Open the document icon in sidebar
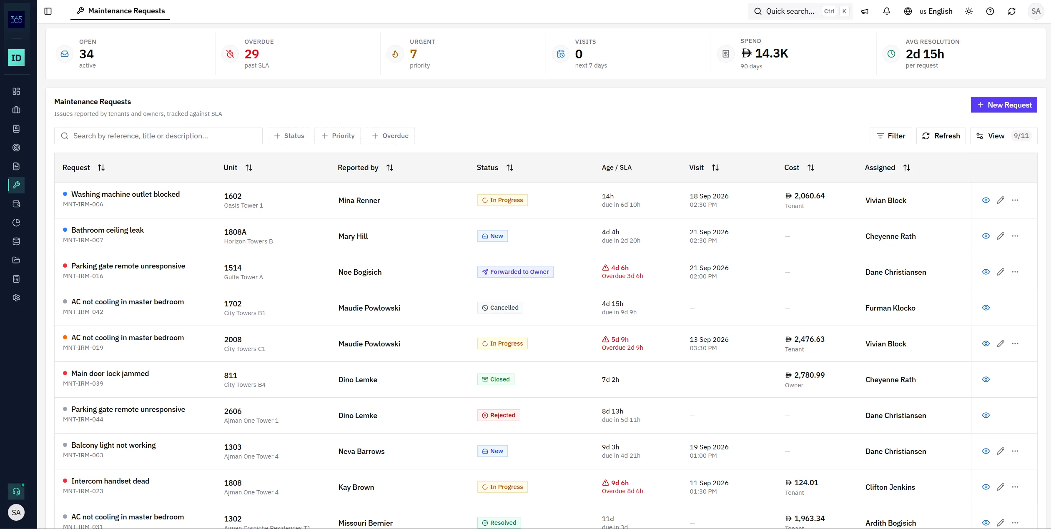The width and height of the screenshot is (1051, 529). [16, 166]
